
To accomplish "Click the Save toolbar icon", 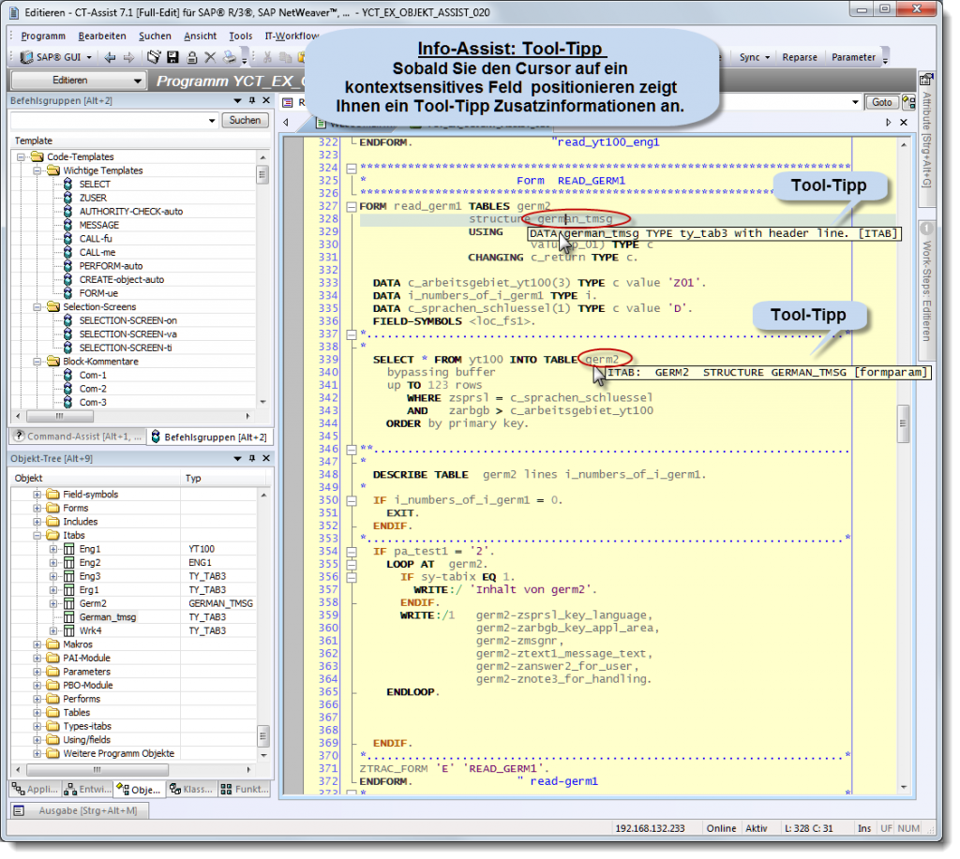I will coord(173,56).
